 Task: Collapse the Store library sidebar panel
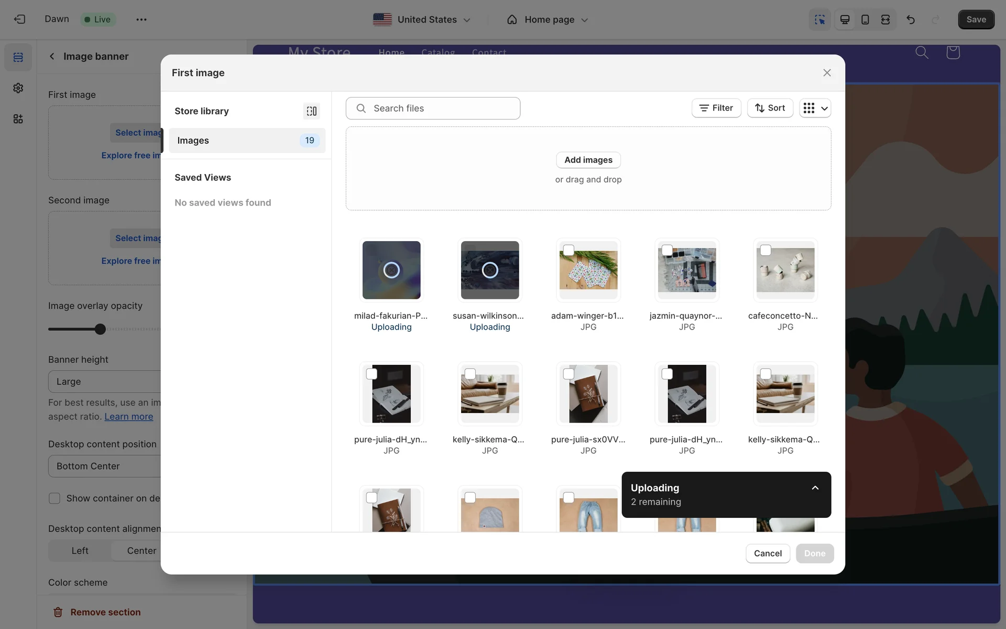[311, 111]
